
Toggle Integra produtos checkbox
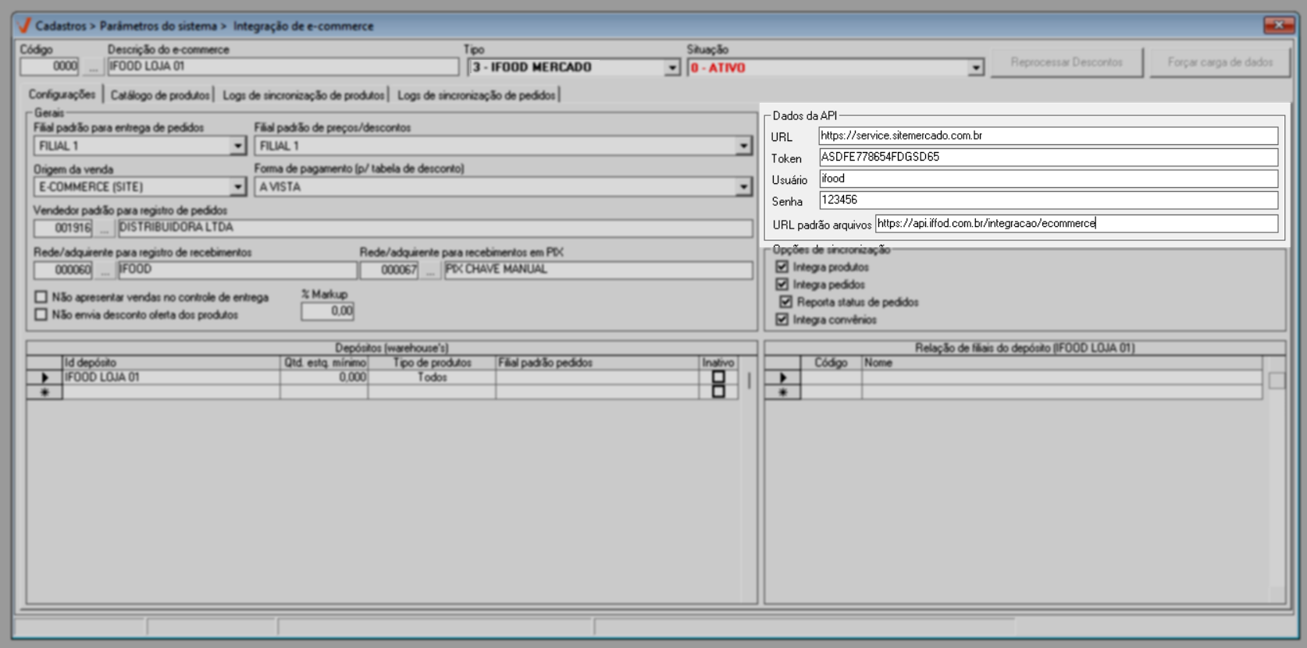(782, 267)
